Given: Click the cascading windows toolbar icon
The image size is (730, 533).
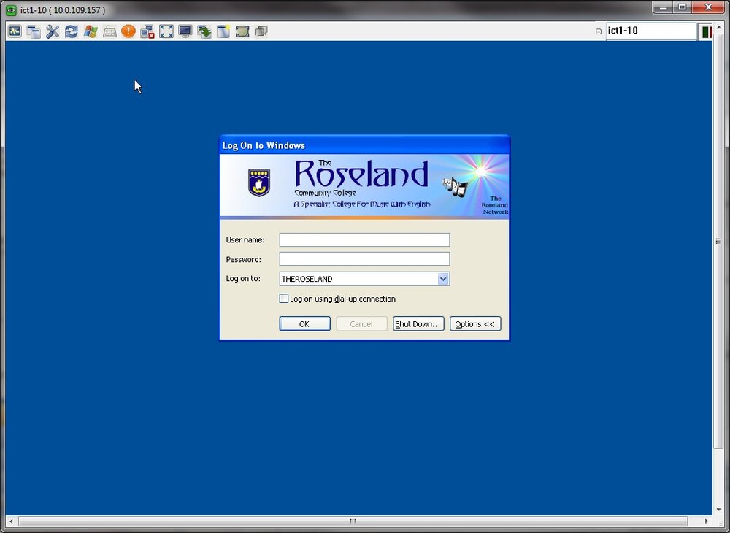Looking at the screenshot, I should tap(34, 31).
